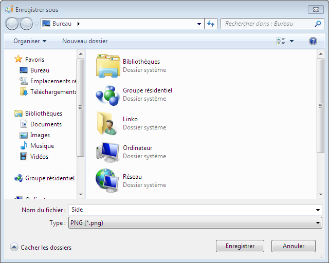Select the Réseau network icon
329x263 pixels.
(x=107, y=180)
